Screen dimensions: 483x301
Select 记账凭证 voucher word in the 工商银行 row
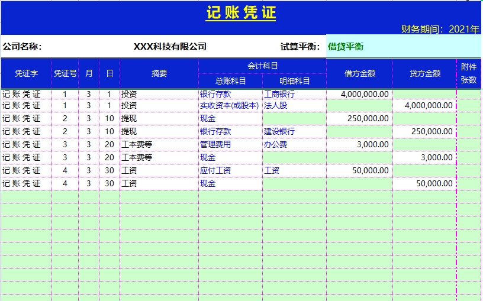coord(27,94)
